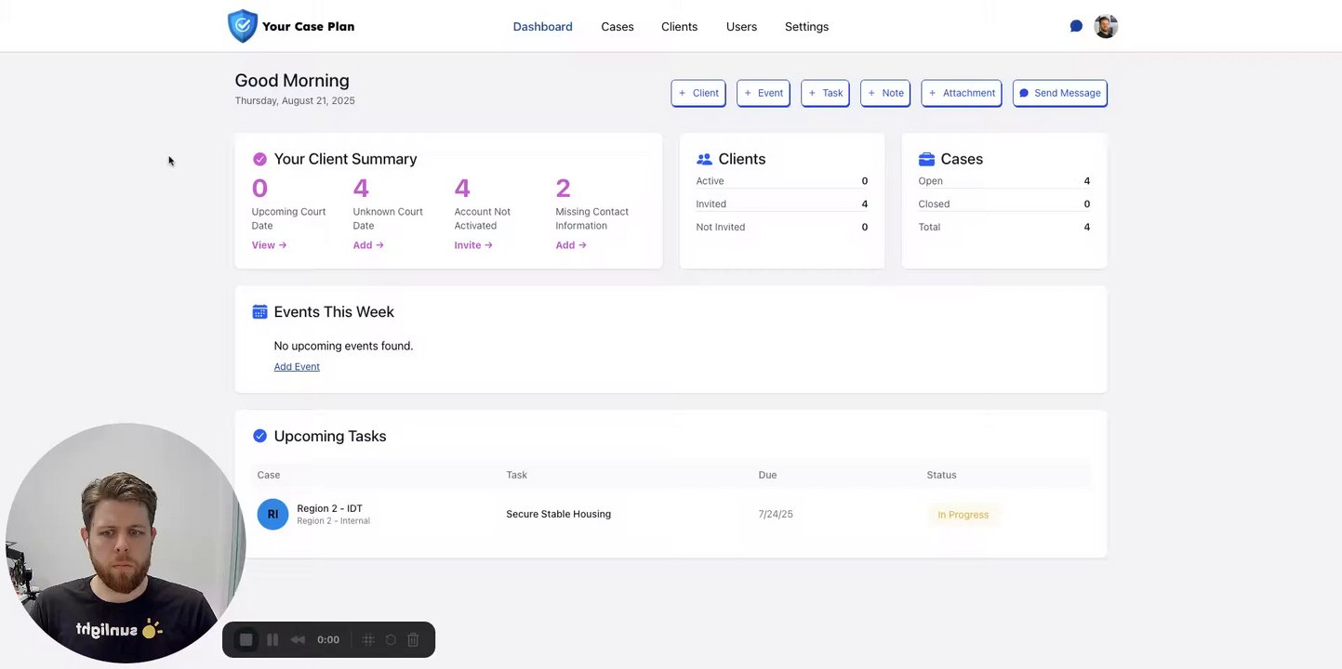Click the dotted grid icon in recorder bar
This screenshot has width=1342, height=669.
368,640
